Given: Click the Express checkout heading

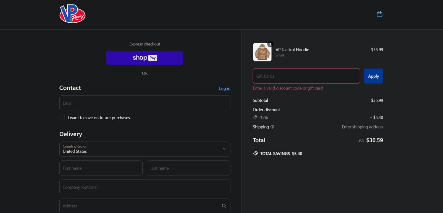Looking at the screenshot, I should tap(145, 44).
